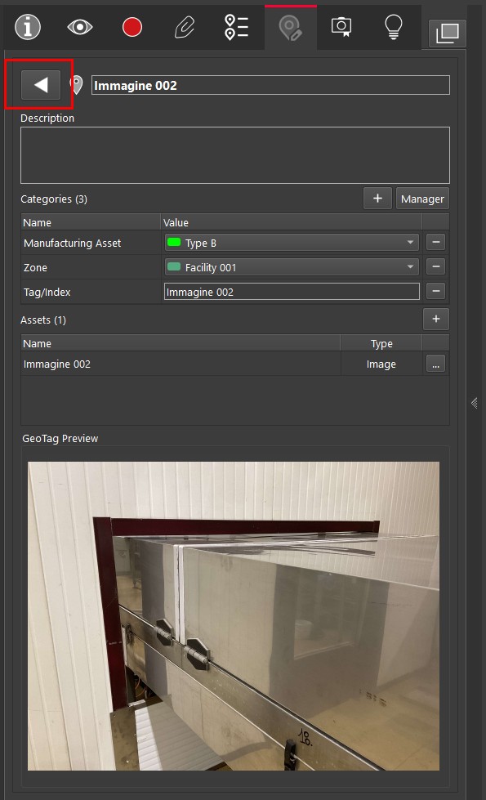
Task: Select the GeoTag edit pin tab
Action: click(291, 28)
